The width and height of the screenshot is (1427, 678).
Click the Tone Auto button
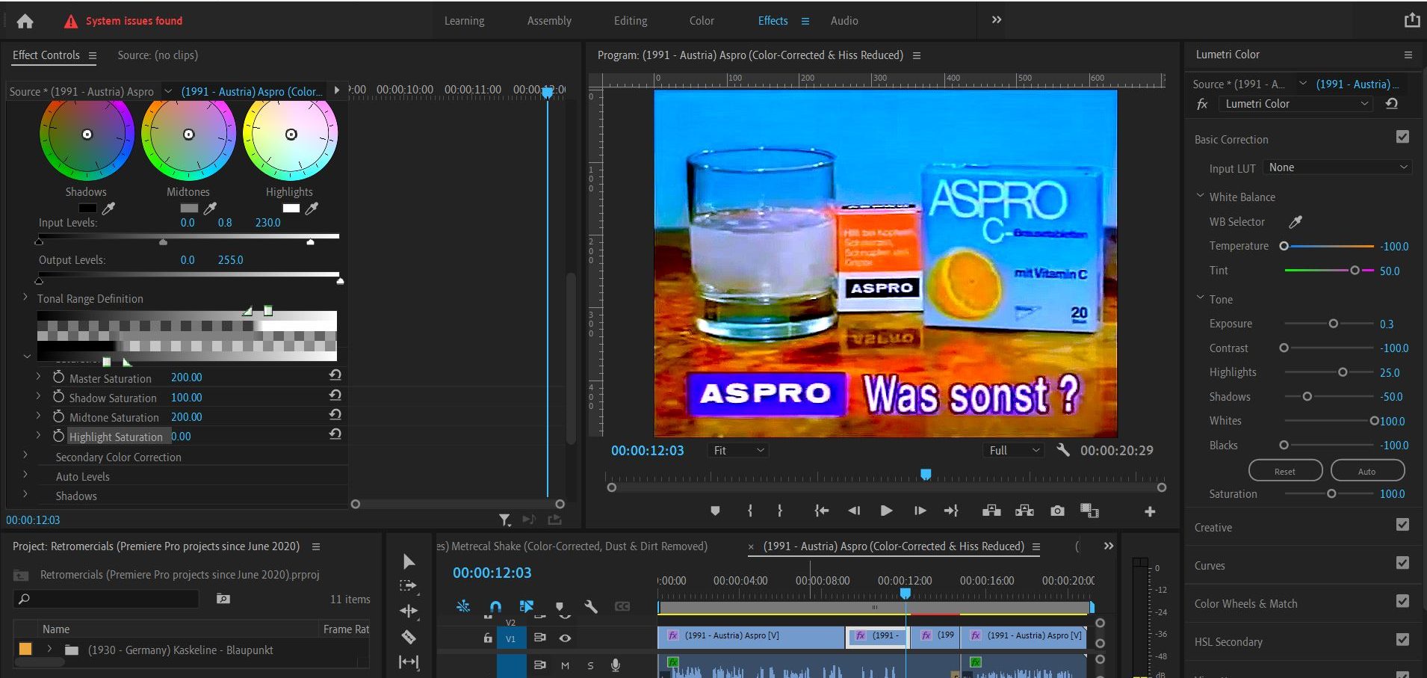point(1366,471)
